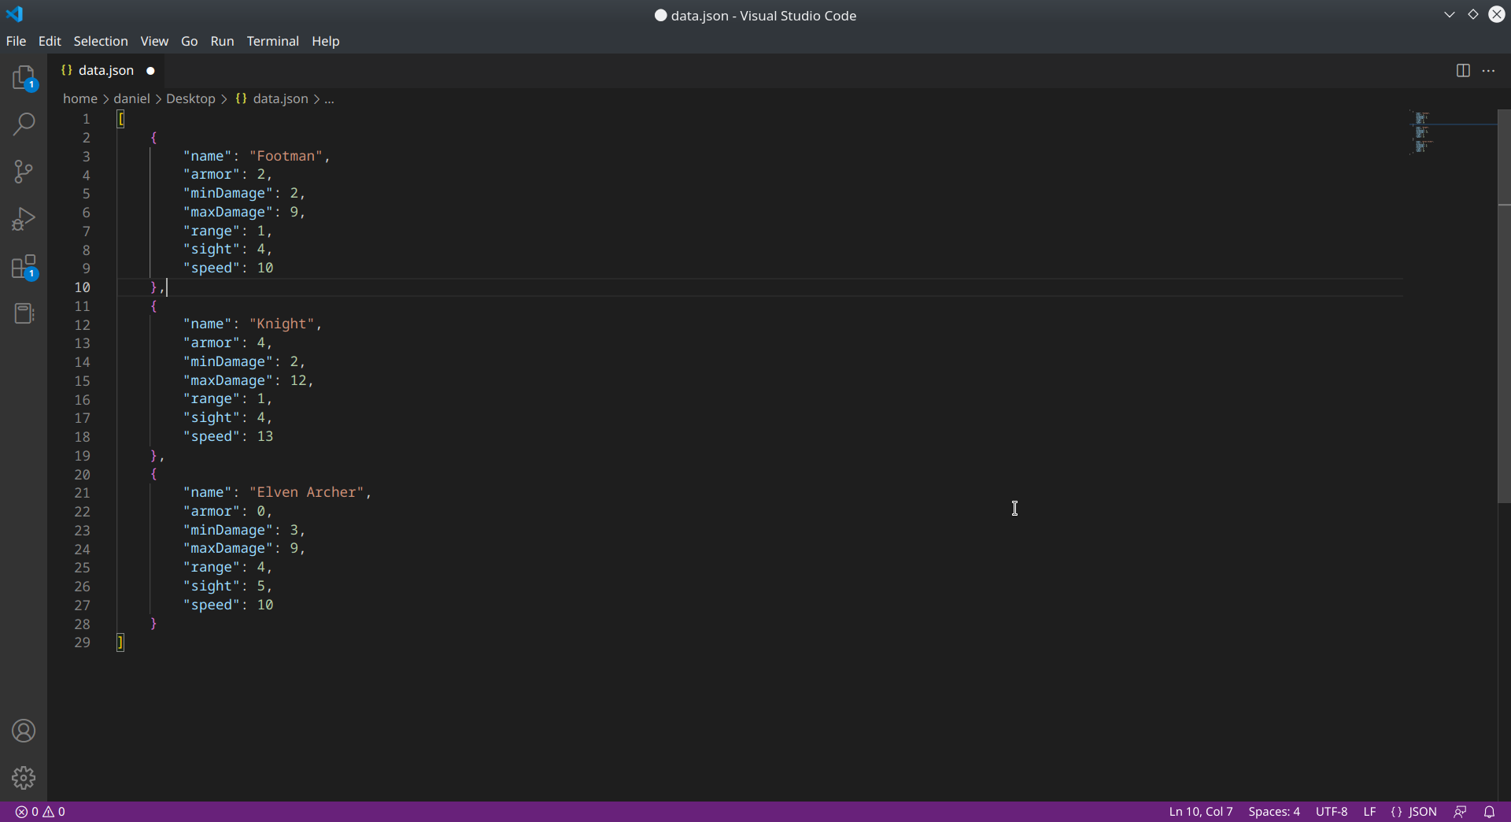Open the Edit menu
This screenshot has height=822, width=1511.
click(x=50, y=41)
